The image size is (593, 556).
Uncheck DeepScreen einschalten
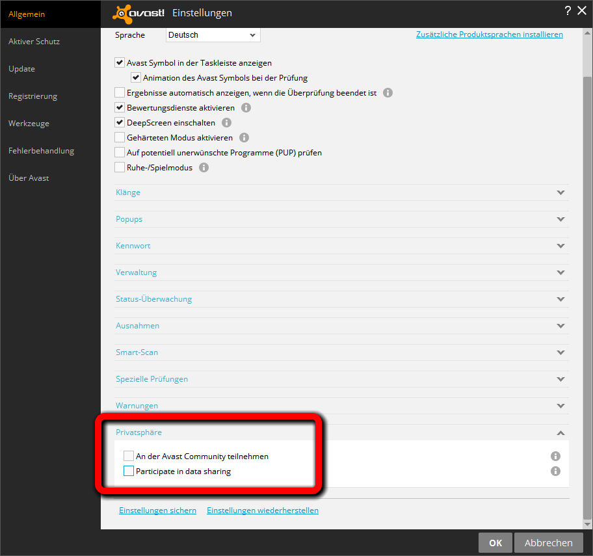pyautogui.click(x=120, y=122)
